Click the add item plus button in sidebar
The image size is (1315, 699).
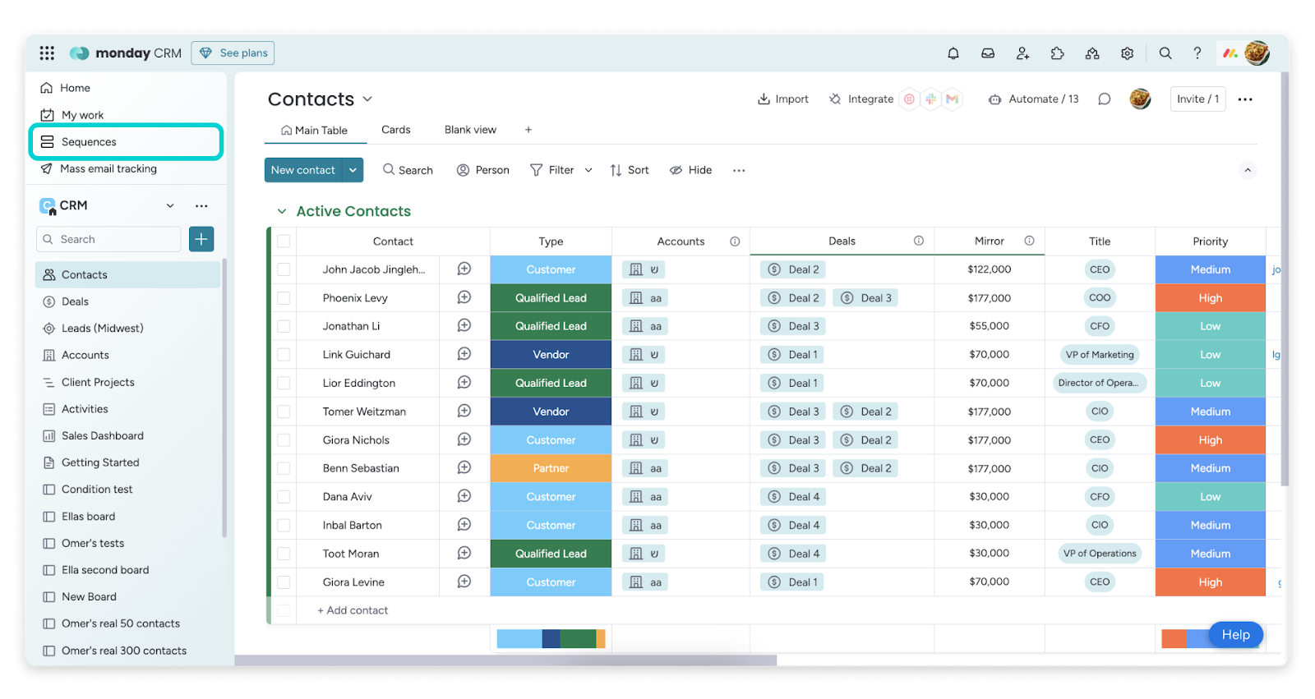[201, 239]
